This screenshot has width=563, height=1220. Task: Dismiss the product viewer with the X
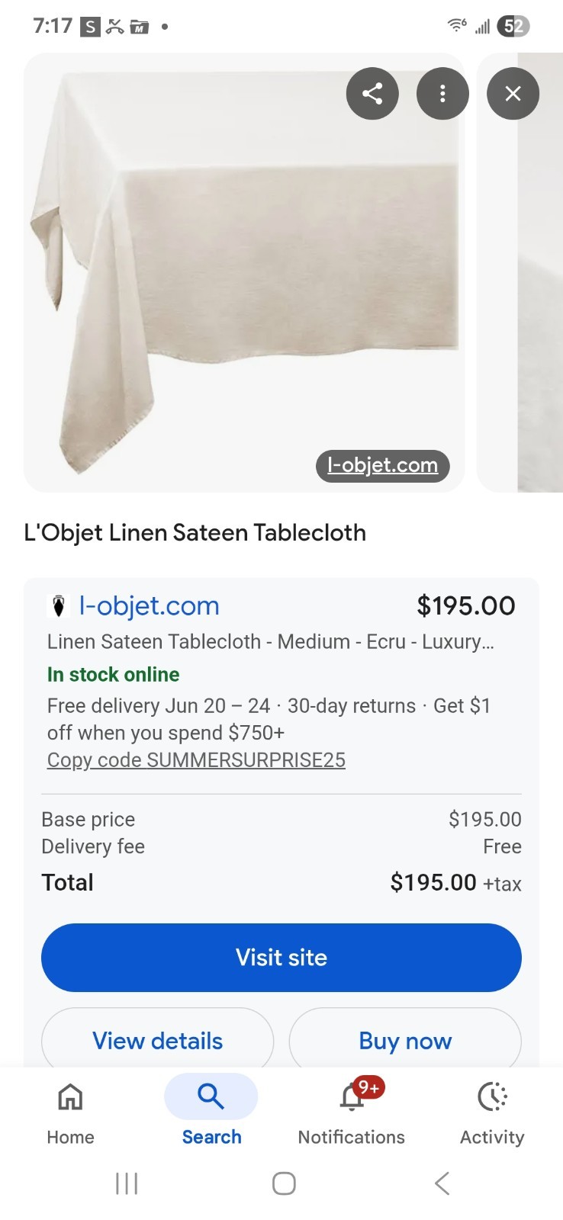click(x=512, y=93)
